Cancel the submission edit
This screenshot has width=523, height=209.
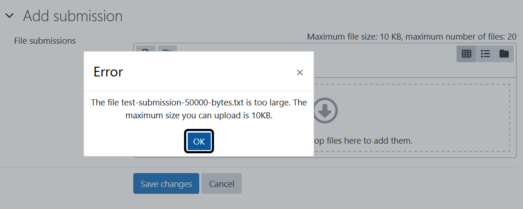(x=221, y=183)
